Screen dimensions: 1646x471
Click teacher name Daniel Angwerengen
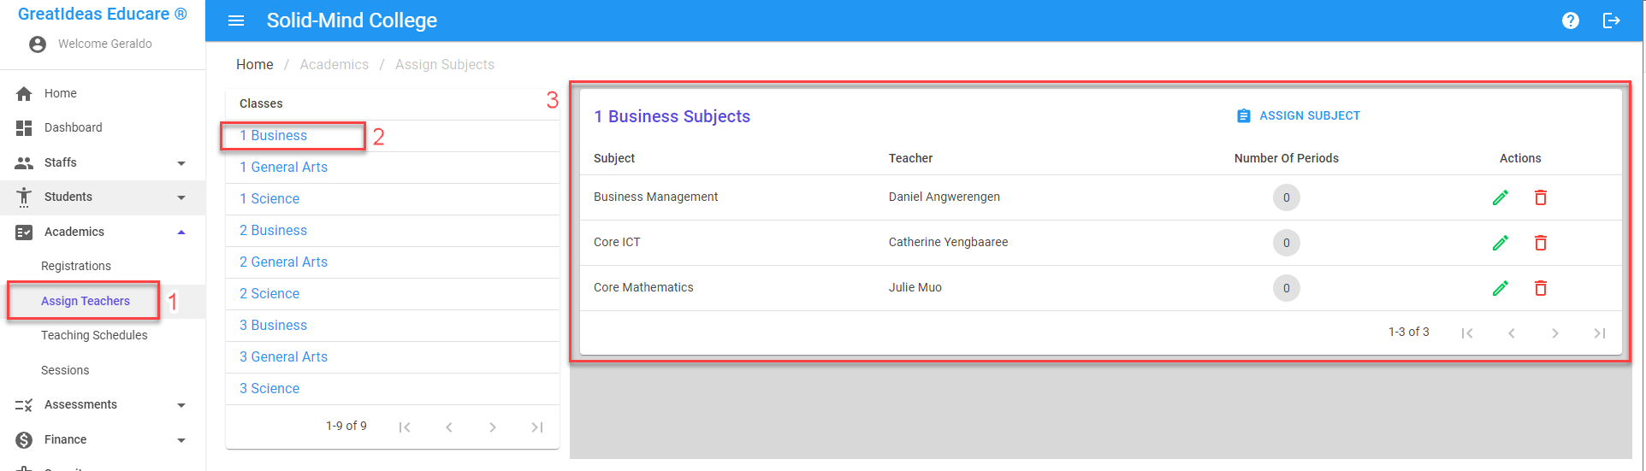pyautogui.click(x=944, y=197)
